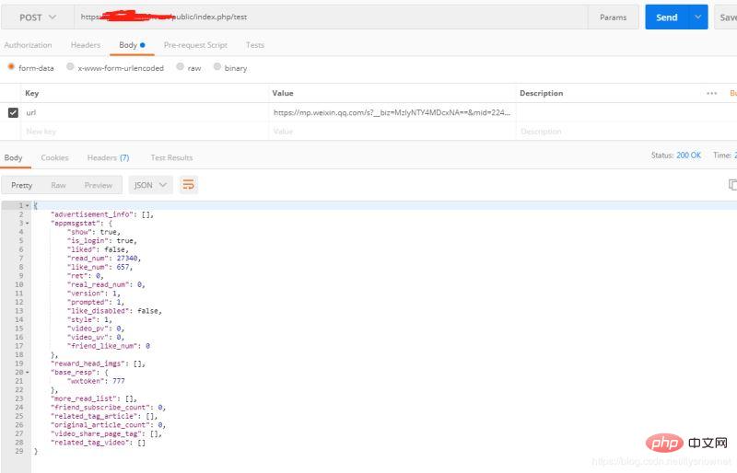Screen dimensions: 737x473
Task: Click the "reward_head_imgs" line
Action: pyautogui.click(x=98, y=363)
